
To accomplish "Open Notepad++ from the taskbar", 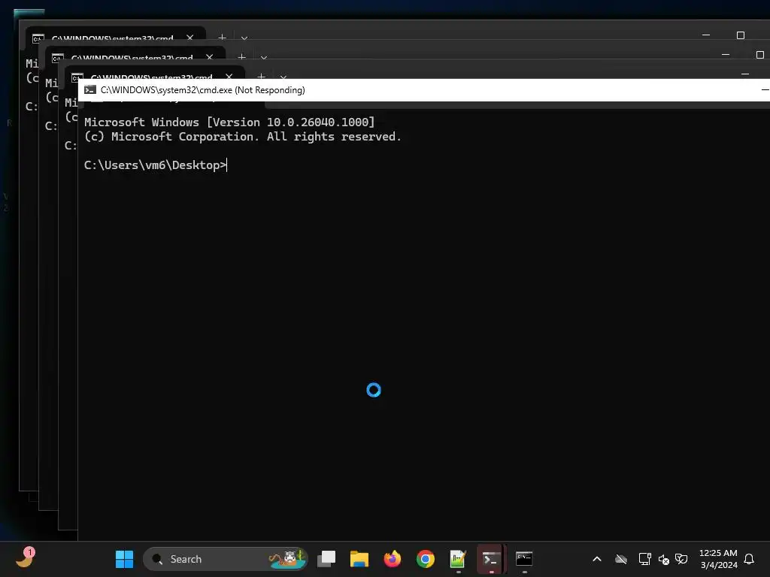I will tap(458, 559).
